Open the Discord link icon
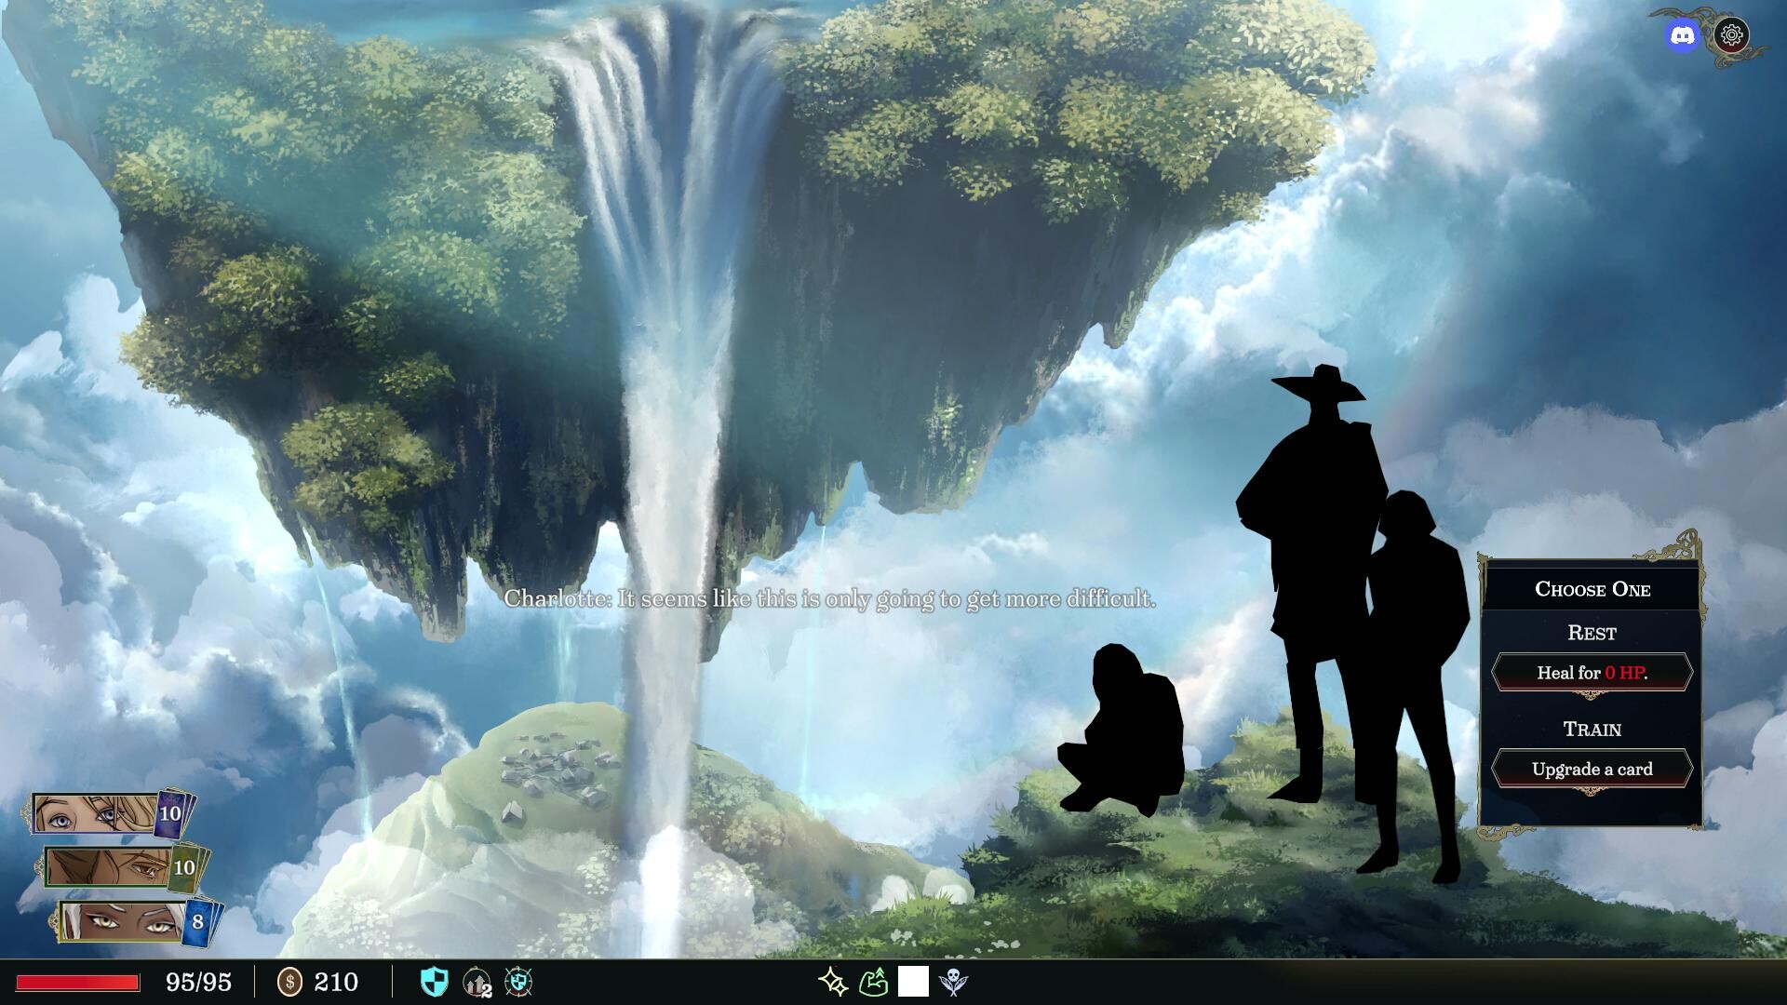 tap(1682, 36)
